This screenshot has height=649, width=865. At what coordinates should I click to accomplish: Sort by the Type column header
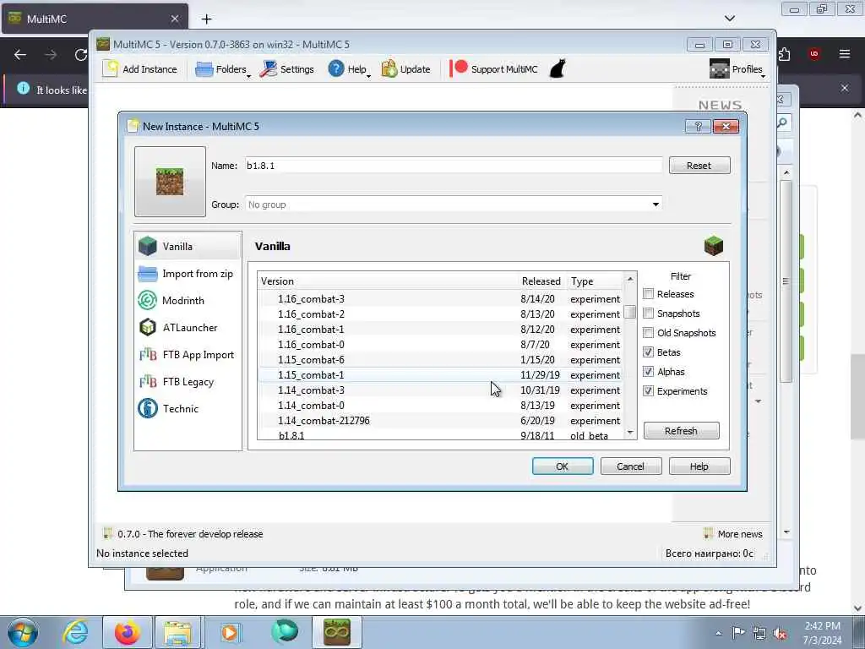(x=595, y=281)
